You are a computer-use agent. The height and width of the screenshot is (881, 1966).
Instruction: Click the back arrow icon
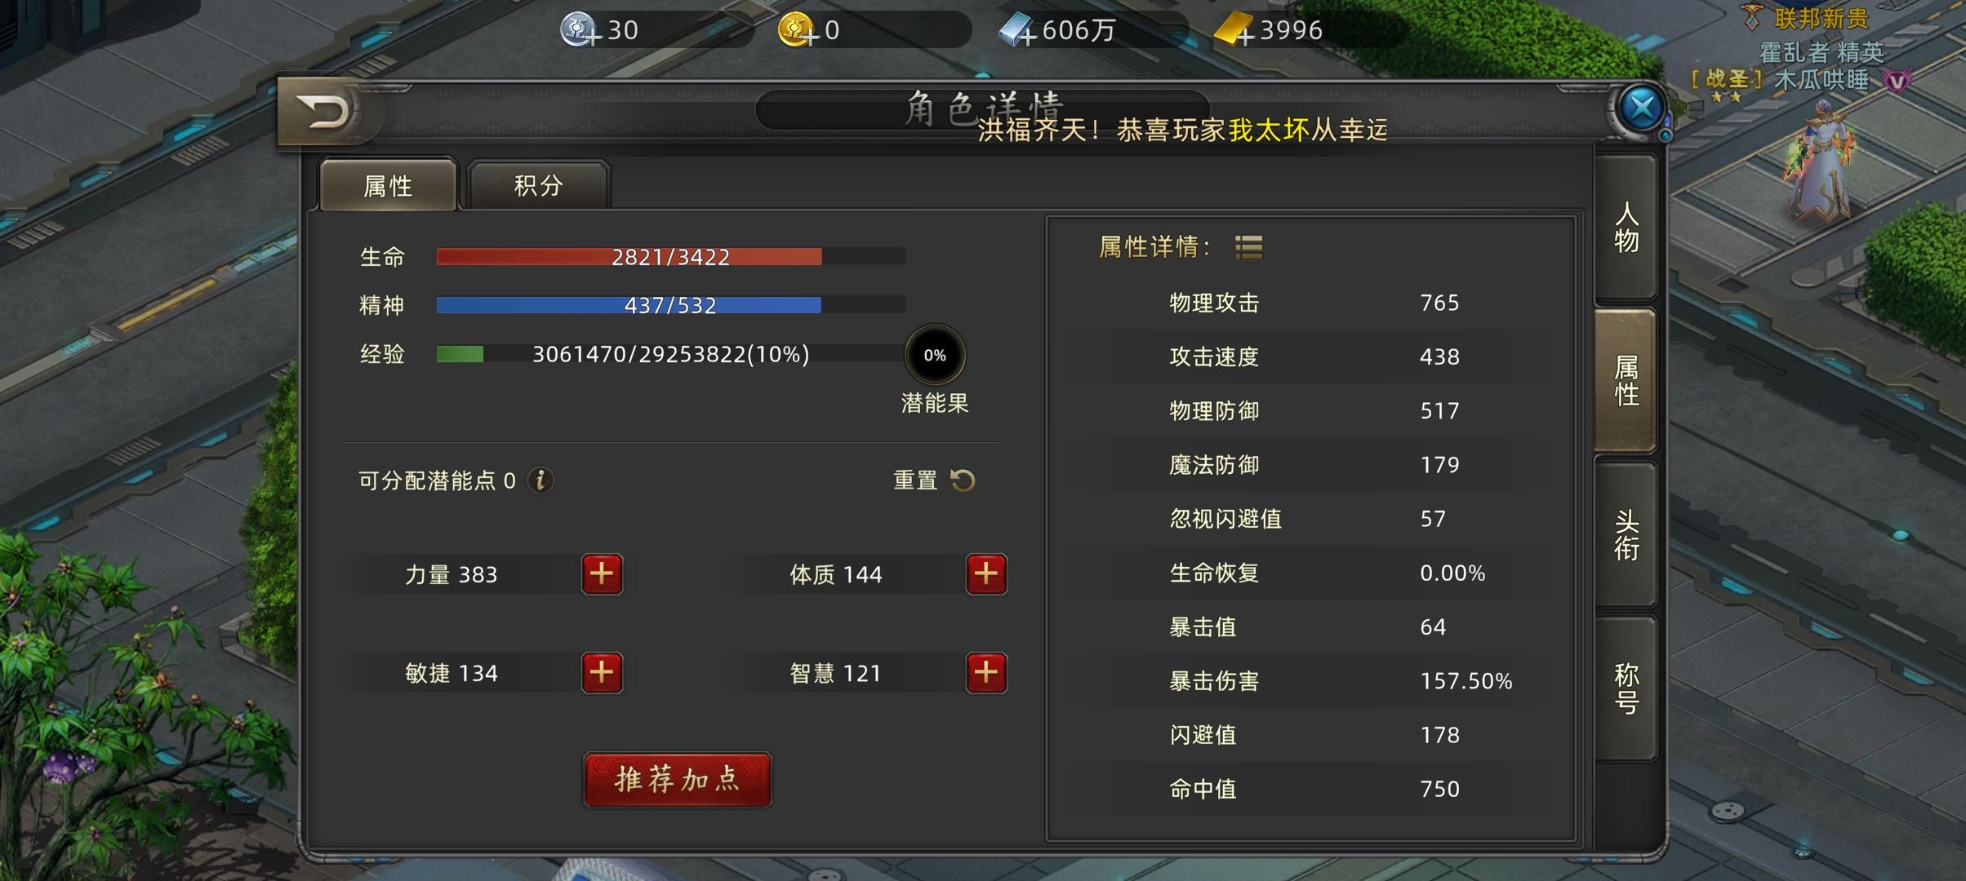(325, 113)
